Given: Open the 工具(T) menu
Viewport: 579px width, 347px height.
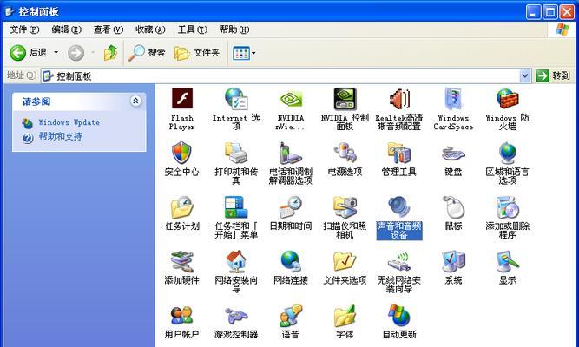Looking at the screenshot, I should (x=193, y=29).
